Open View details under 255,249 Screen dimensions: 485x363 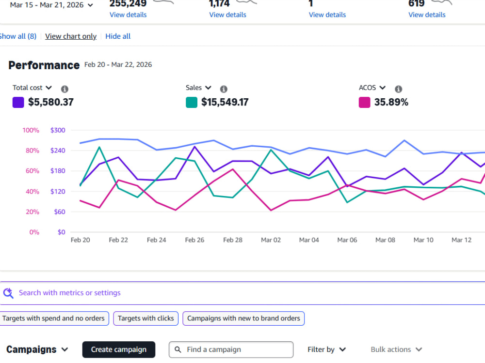click(128, 15)
